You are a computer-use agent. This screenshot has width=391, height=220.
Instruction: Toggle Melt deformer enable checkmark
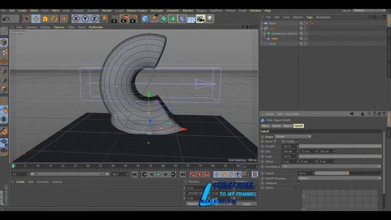pos(306,38)
